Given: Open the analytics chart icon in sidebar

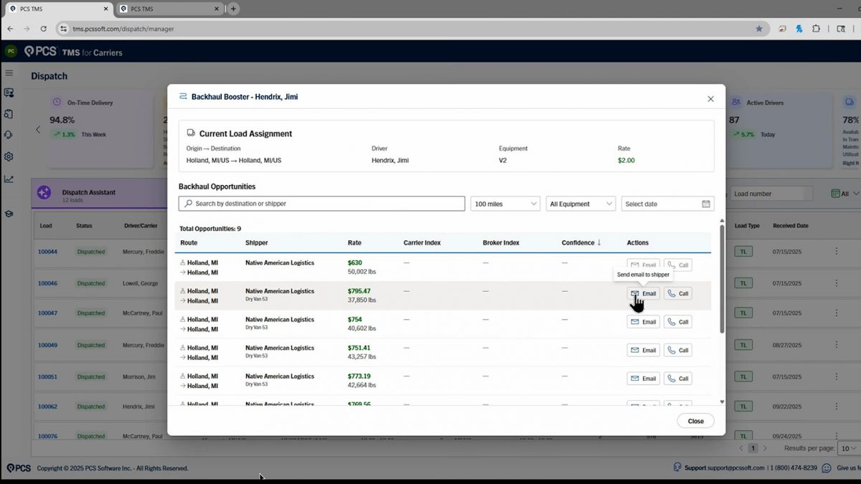Looking at the screenshot, I should 9,179.
